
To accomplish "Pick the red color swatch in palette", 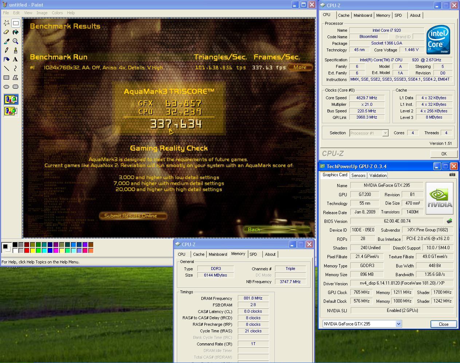I will pyautogui.click(x=27, y=250).
